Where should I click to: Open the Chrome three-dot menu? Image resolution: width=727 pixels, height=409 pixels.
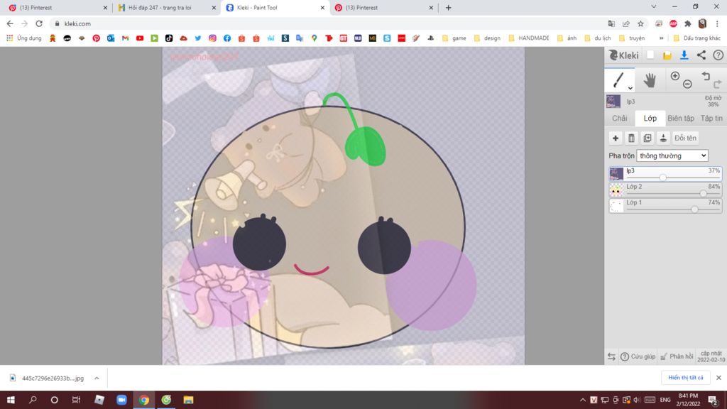pos(717,23)
